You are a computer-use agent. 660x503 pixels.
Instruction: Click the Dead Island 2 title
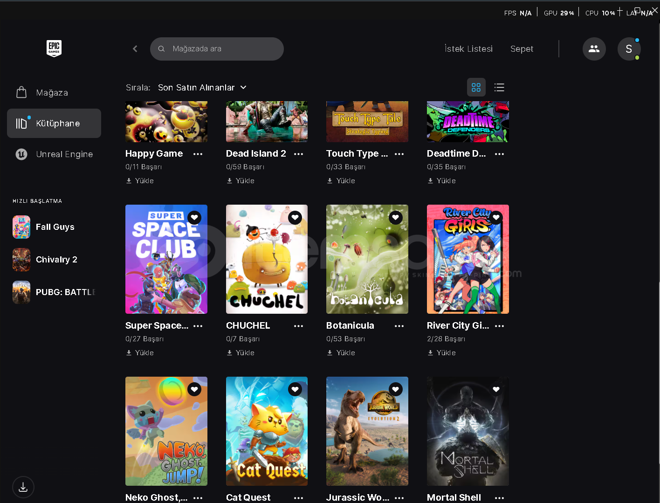[x=256, y=154]
